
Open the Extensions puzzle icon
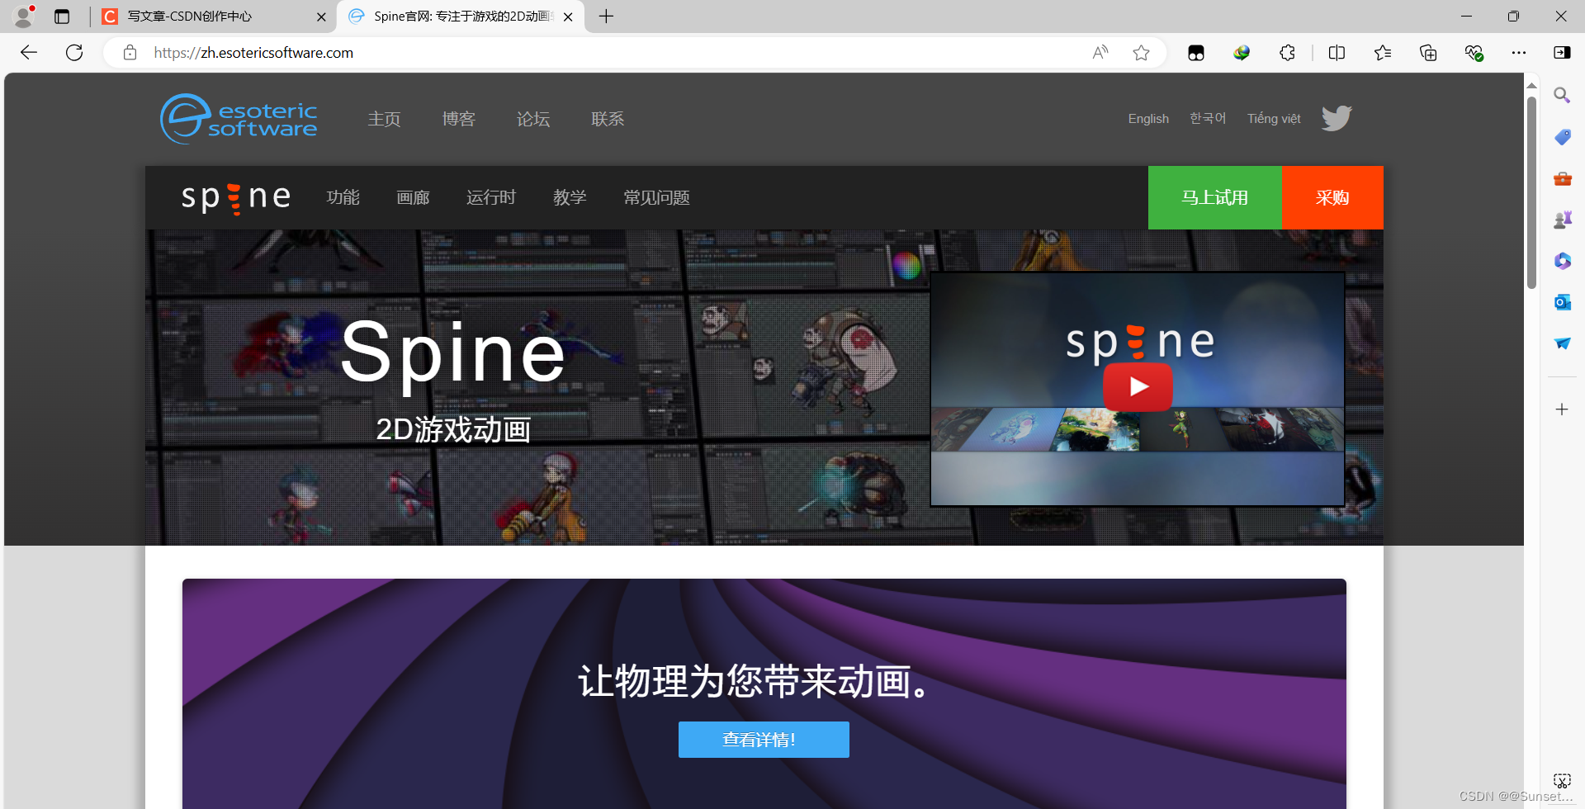(1287, 53)
